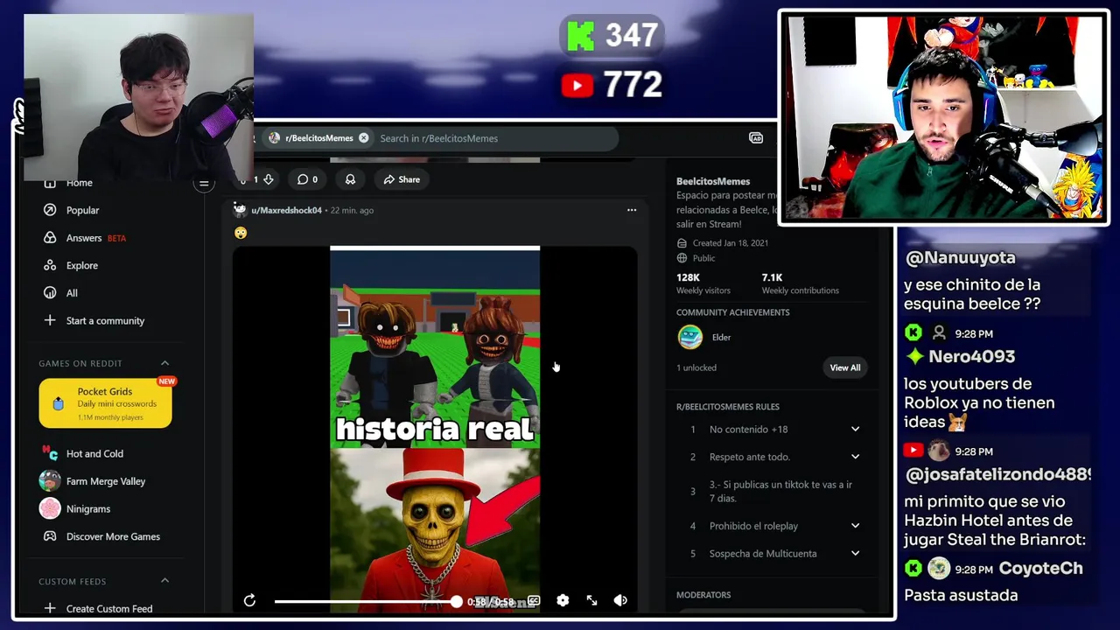Expand rule 1 No contenido +18

773,430
